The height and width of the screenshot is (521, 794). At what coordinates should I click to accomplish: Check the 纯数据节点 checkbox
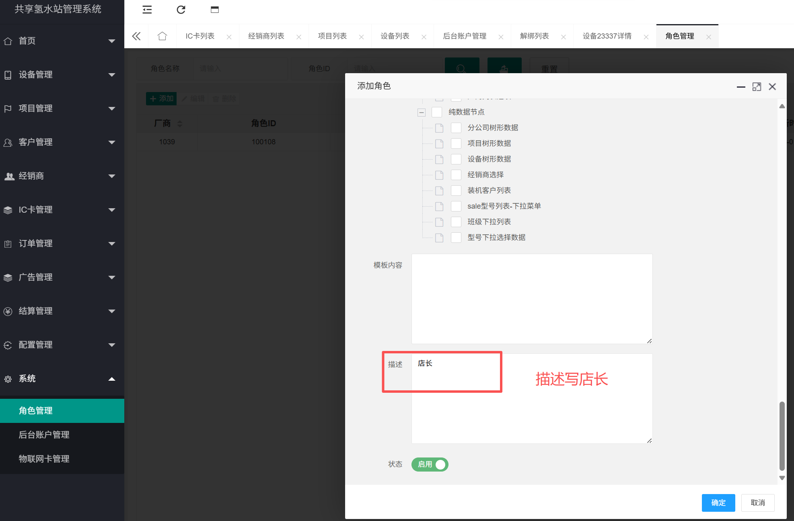pos(437,112)
